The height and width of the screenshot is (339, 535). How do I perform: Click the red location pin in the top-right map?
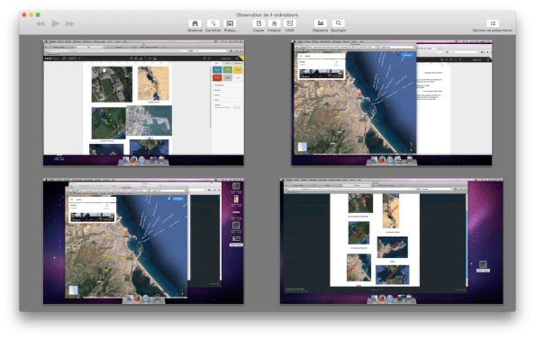pyautogui.click(x=359, y=95)
